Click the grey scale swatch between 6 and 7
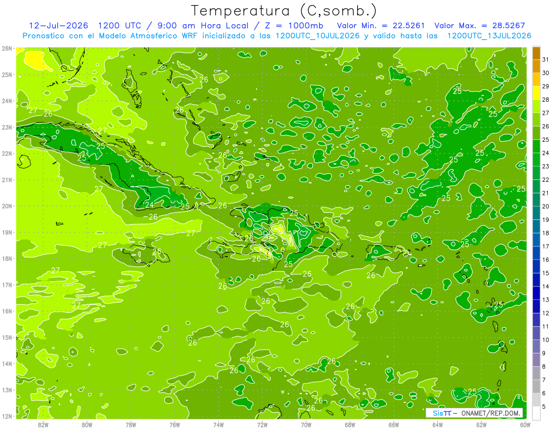The height and width of the screenshot is (431, 558). point(536,386)
